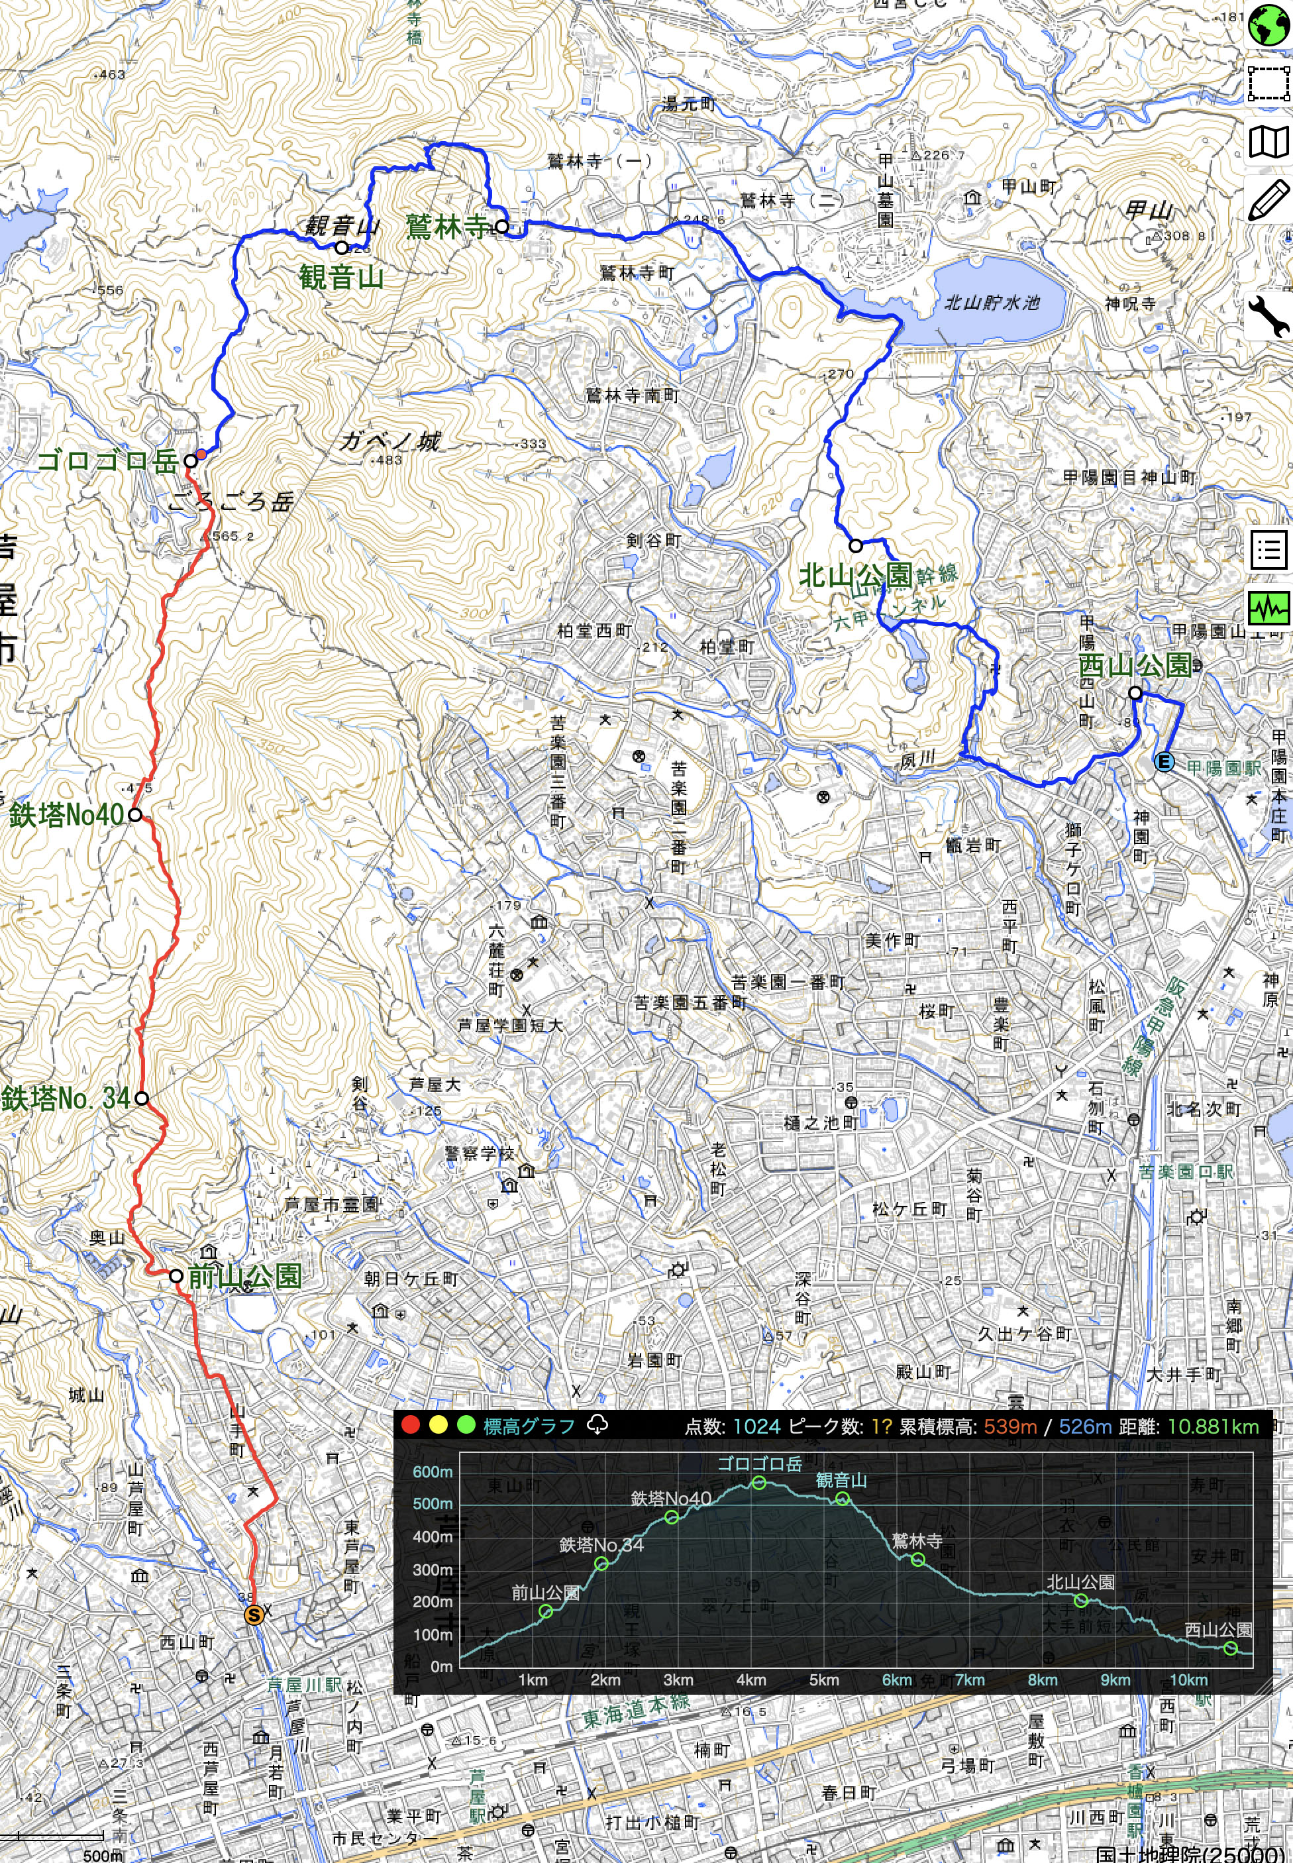The width and height of the screenshot is (1293, 1863).
Task: Open the waypoint list icon
Action: click(1268, 551)
